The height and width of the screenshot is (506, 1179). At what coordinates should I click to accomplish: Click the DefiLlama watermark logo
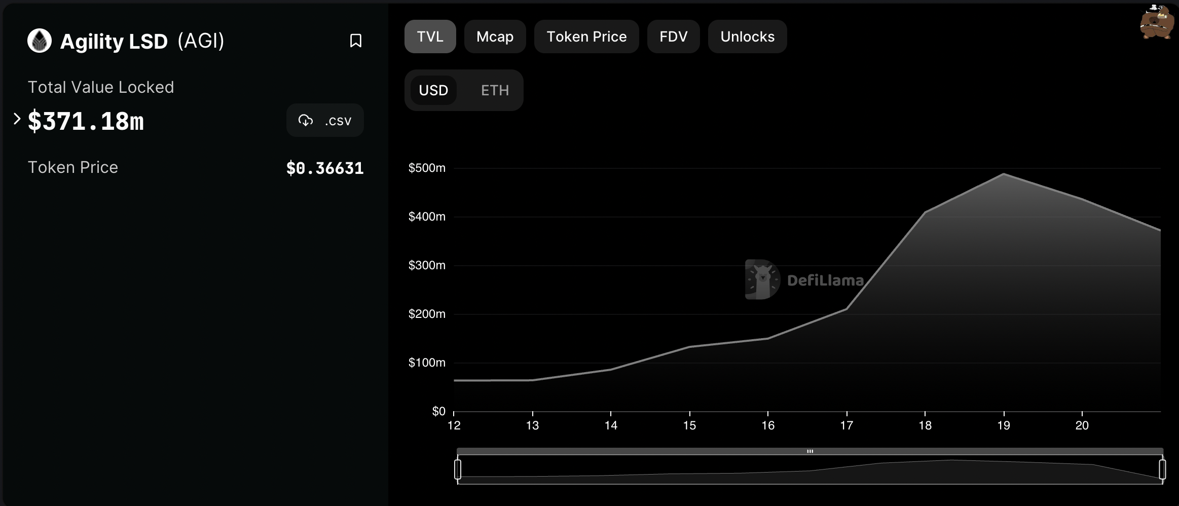[x=804, y=279]
